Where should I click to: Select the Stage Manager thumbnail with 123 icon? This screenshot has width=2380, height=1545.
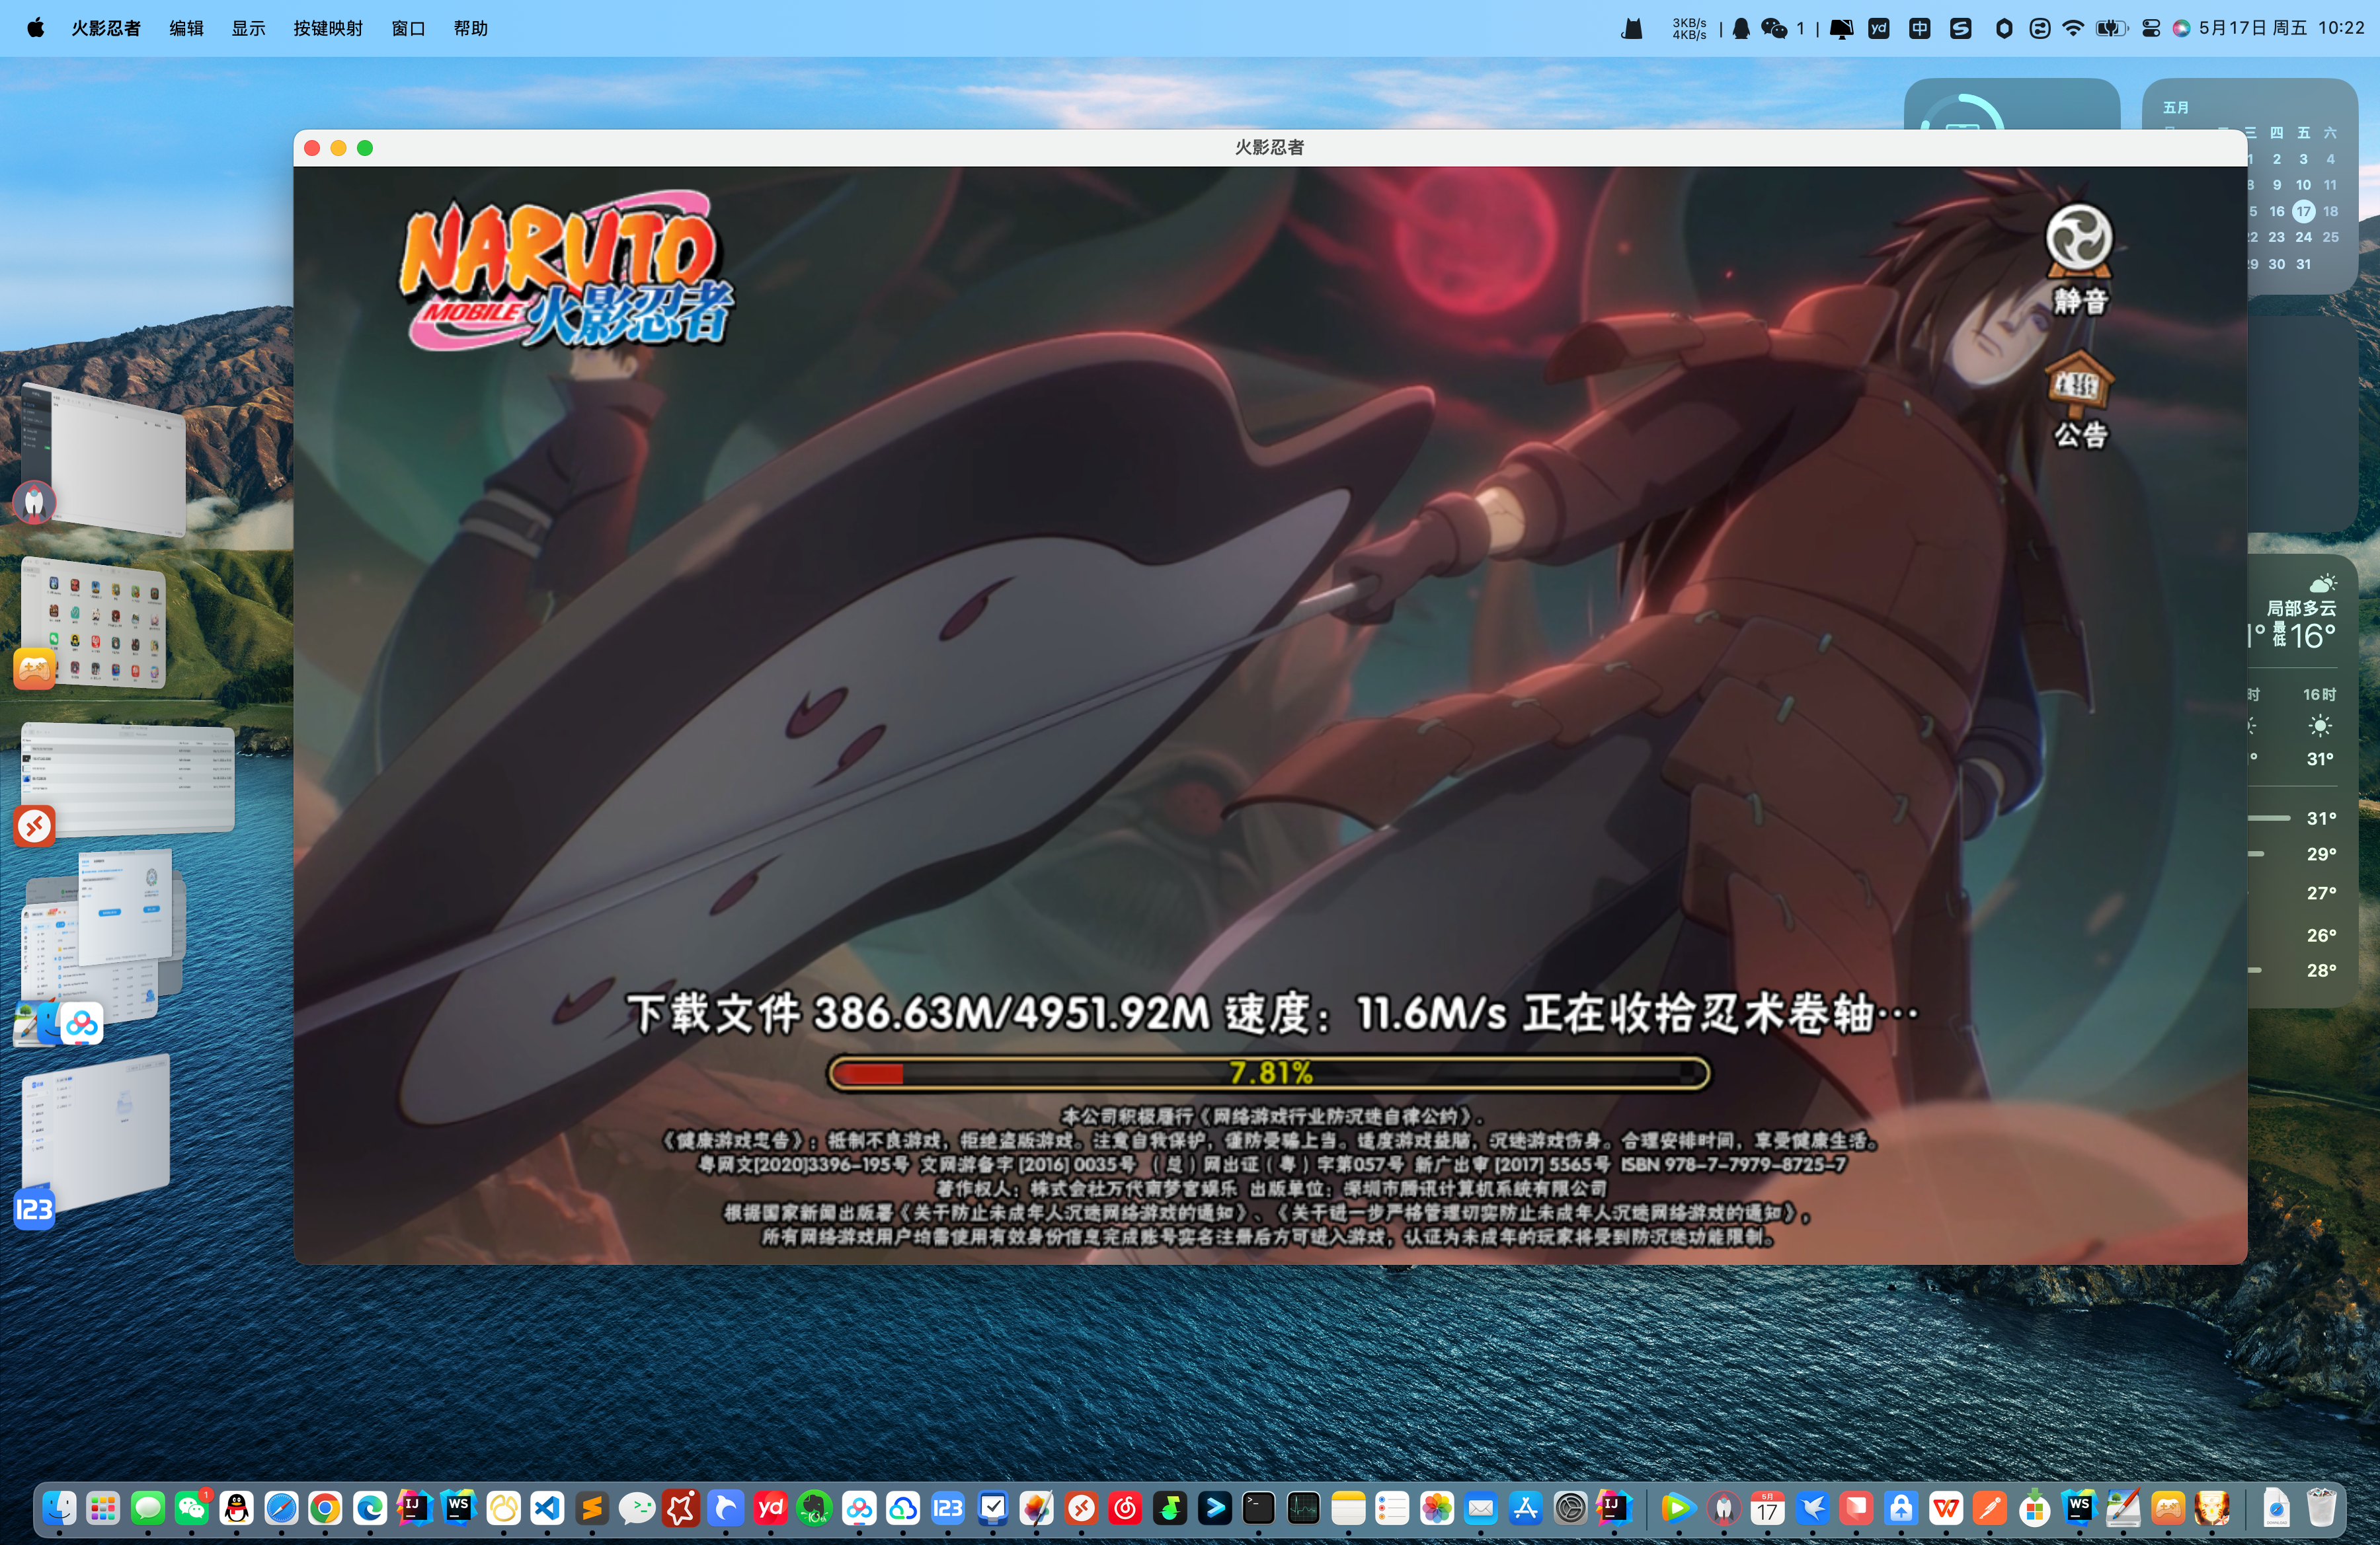point(95,1129)
